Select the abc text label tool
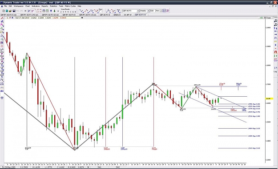278x169 pixels. 2,91
